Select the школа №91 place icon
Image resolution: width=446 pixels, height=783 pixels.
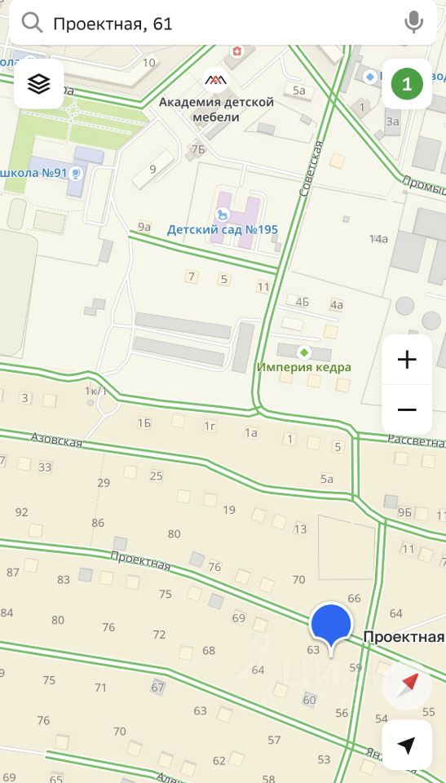[x=76, y=173]
